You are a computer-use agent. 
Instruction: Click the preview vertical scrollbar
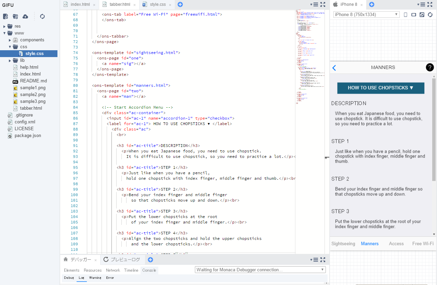(434, 130)
